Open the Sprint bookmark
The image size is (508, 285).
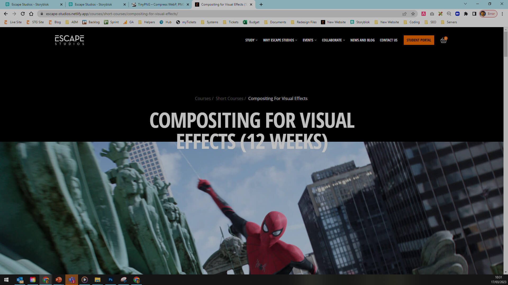111,22
